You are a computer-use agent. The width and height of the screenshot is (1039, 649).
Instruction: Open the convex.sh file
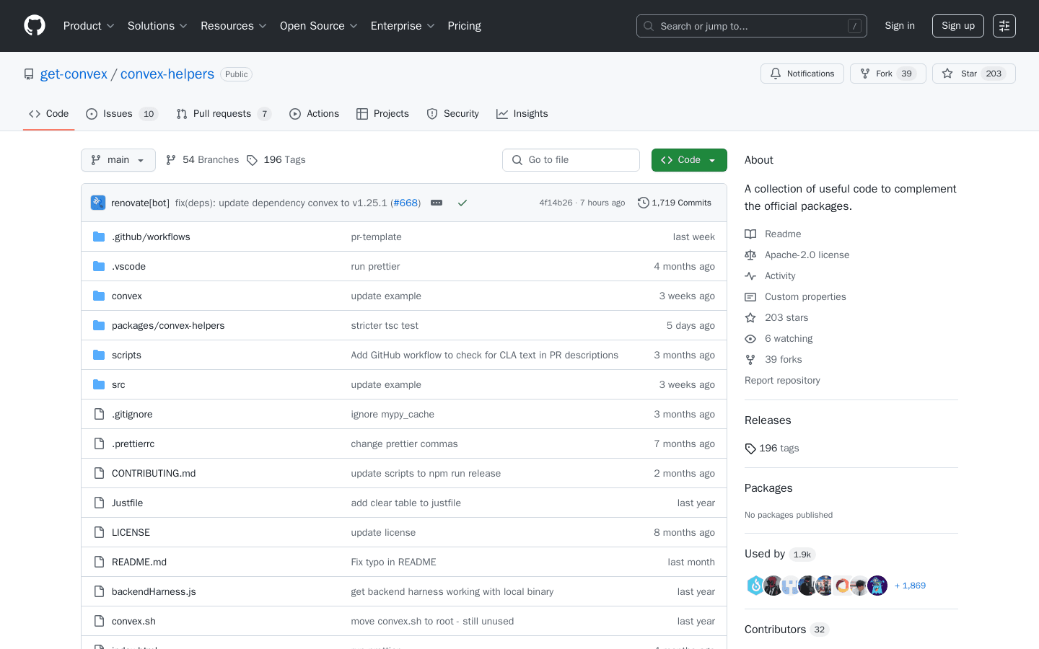coord(133,622)
